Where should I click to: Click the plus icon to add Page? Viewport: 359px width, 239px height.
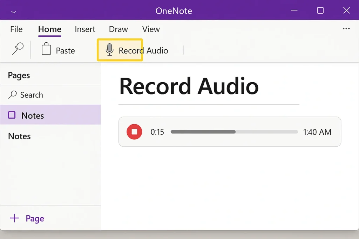(14, 219)
